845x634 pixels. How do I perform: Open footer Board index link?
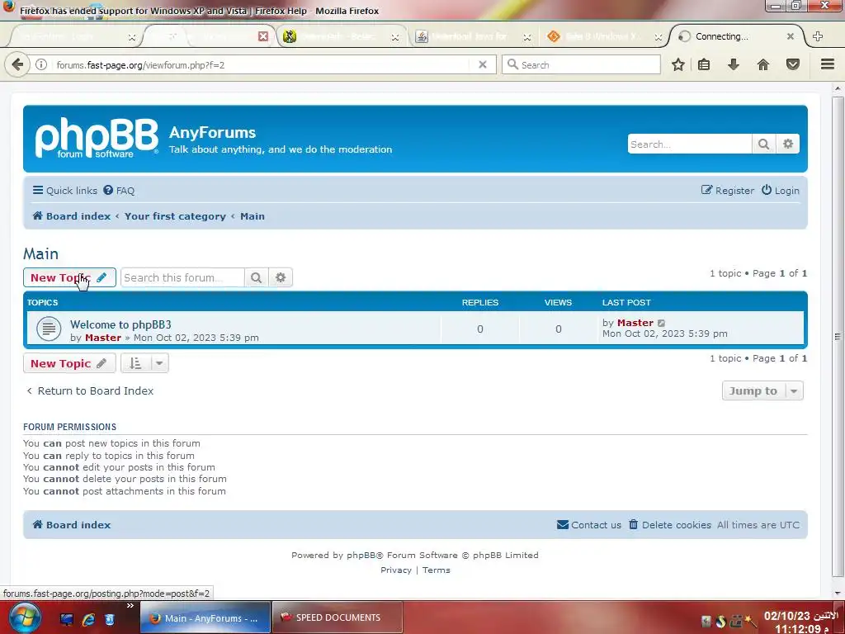click(x=72, y=524)
